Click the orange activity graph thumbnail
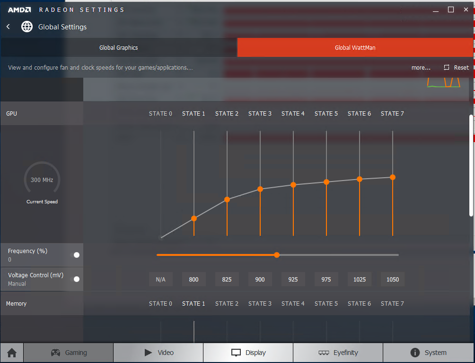The height and width of the screenshot is (363, 475). (x=443, y=82)
